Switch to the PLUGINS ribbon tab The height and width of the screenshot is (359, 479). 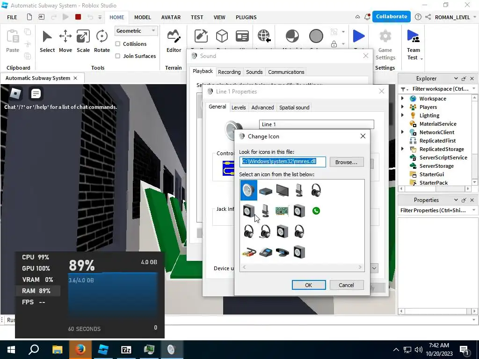(246, 17)
